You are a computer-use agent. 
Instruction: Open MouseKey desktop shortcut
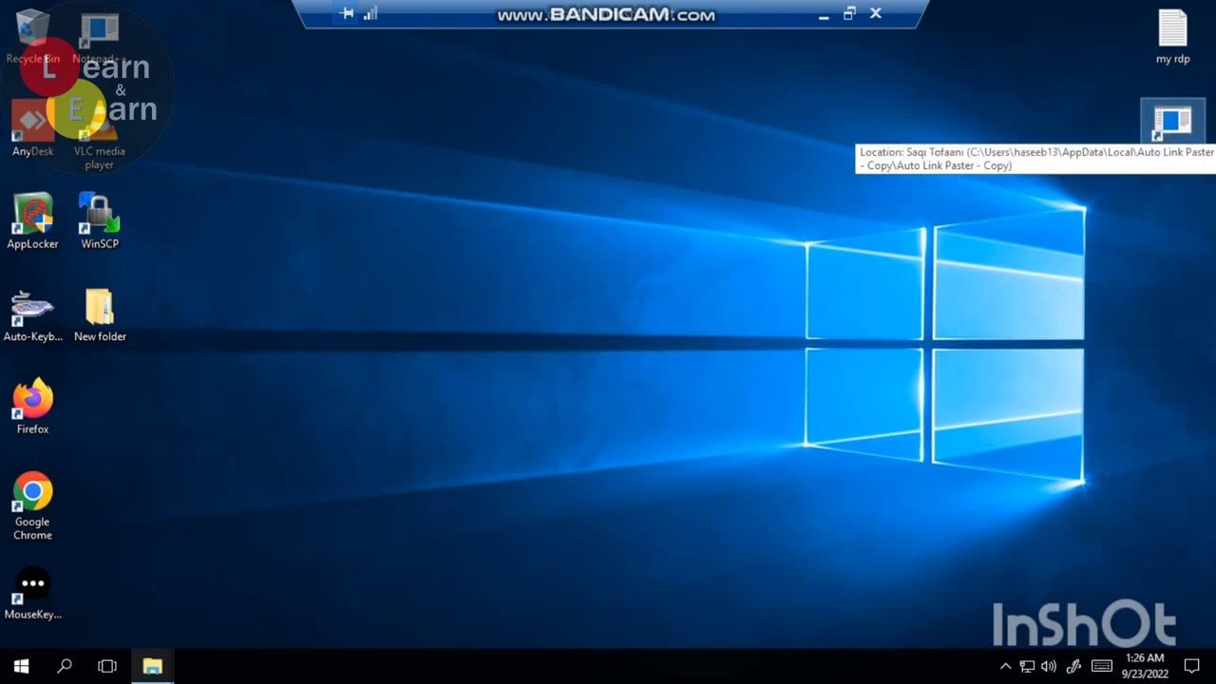(x=32, y=593)
